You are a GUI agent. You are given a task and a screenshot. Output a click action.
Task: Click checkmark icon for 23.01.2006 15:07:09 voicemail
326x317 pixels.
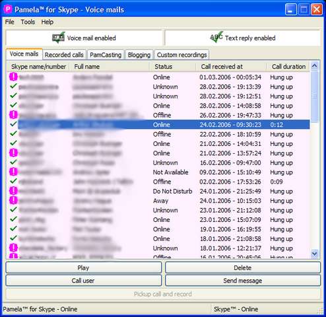tap(13, 219)
